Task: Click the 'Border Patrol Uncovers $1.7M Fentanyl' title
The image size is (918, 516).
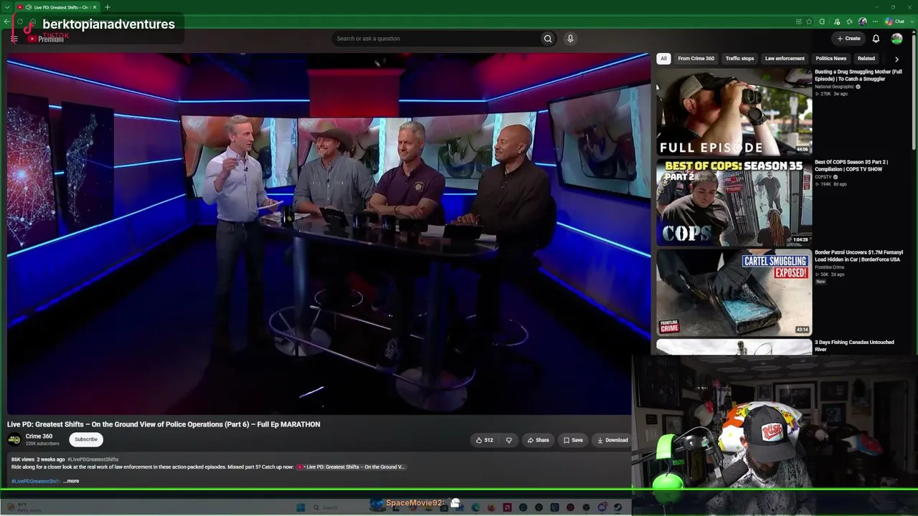Action: 858,256
